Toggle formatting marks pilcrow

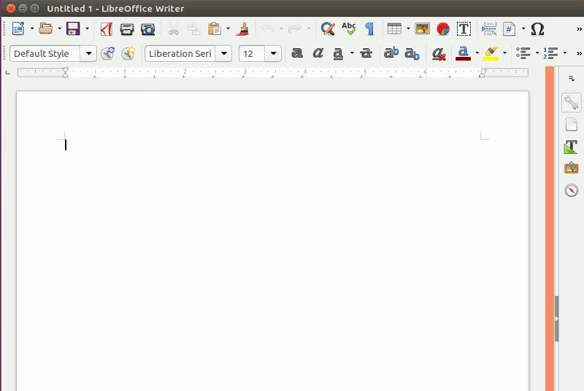[369, 28]
